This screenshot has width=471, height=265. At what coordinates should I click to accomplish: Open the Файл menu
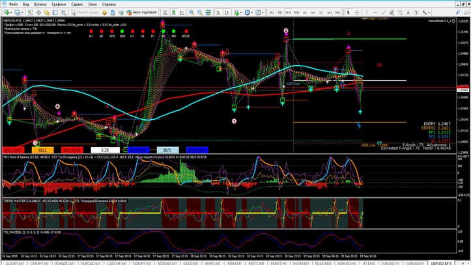(x=13, y=4)
